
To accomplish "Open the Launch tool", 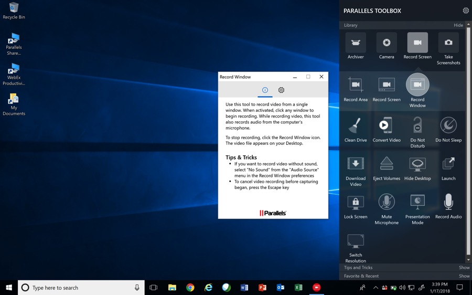I will [448, 164].
